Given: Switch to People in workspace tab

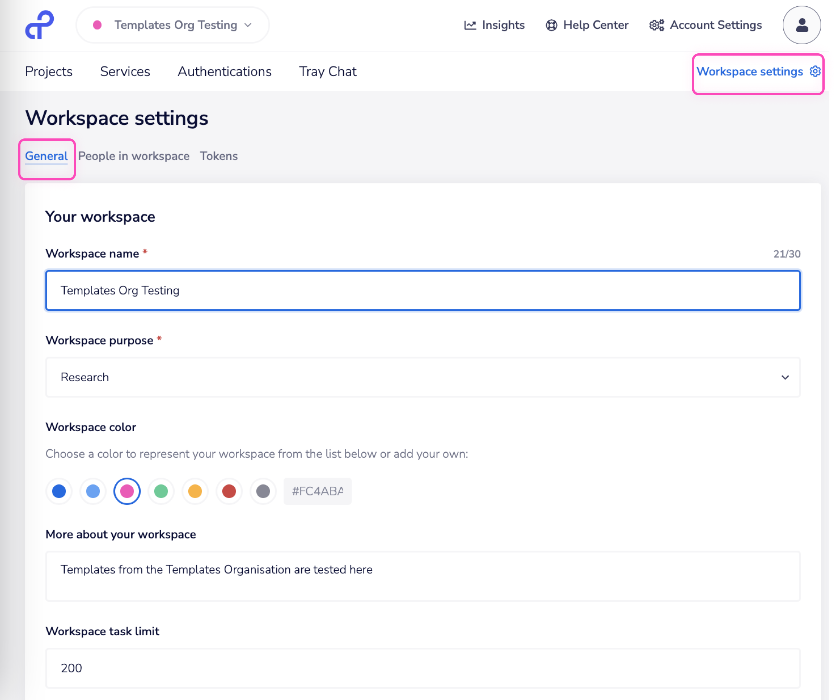Looking at the screenshot, I should (134, 156).
